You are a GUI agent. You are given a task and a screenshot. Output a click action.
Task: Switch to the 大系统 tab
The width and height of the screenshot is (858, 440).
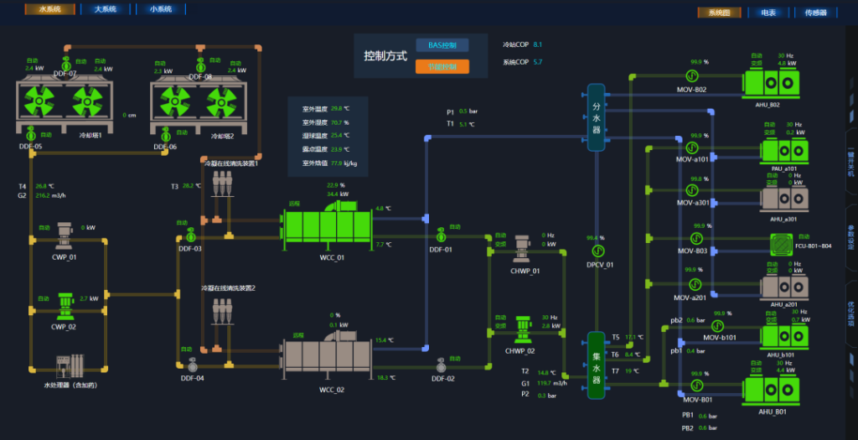click(105, 9)
